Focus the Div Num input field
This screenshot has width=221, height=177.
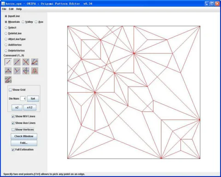click(x=23, y=99)
